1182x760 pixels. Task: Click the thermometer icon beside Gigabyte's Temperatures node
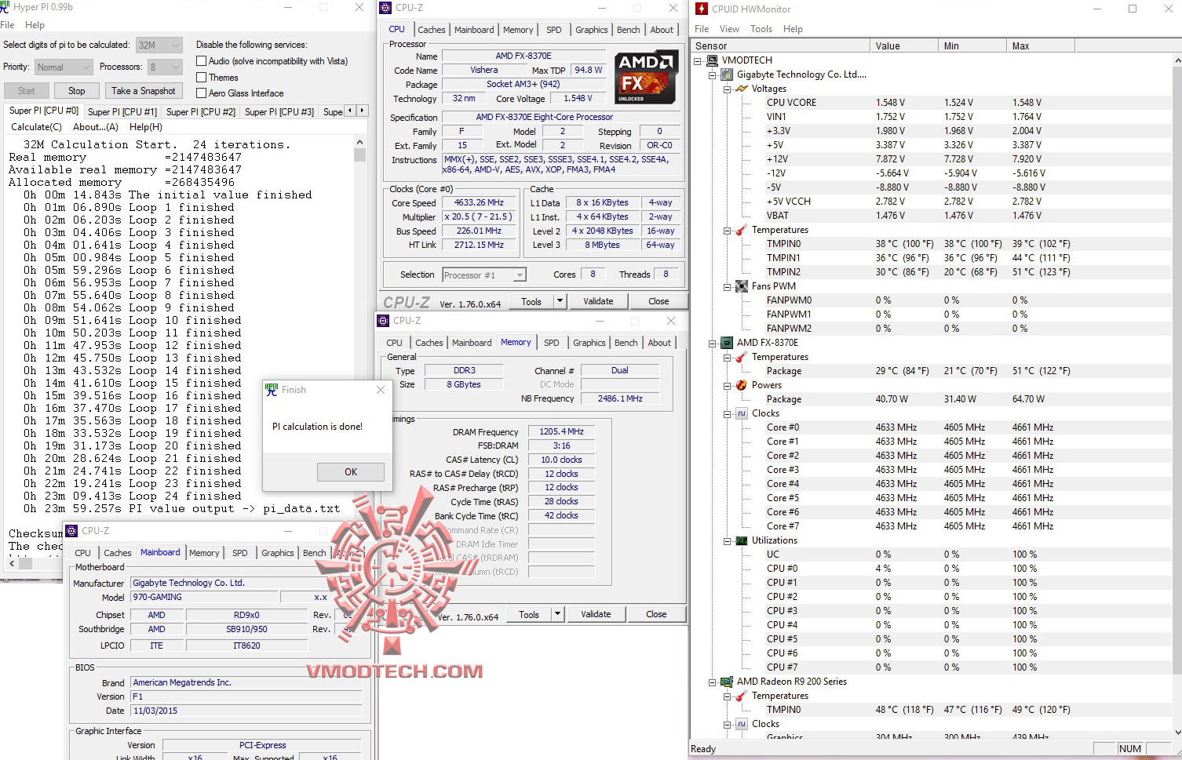[742, 230]
